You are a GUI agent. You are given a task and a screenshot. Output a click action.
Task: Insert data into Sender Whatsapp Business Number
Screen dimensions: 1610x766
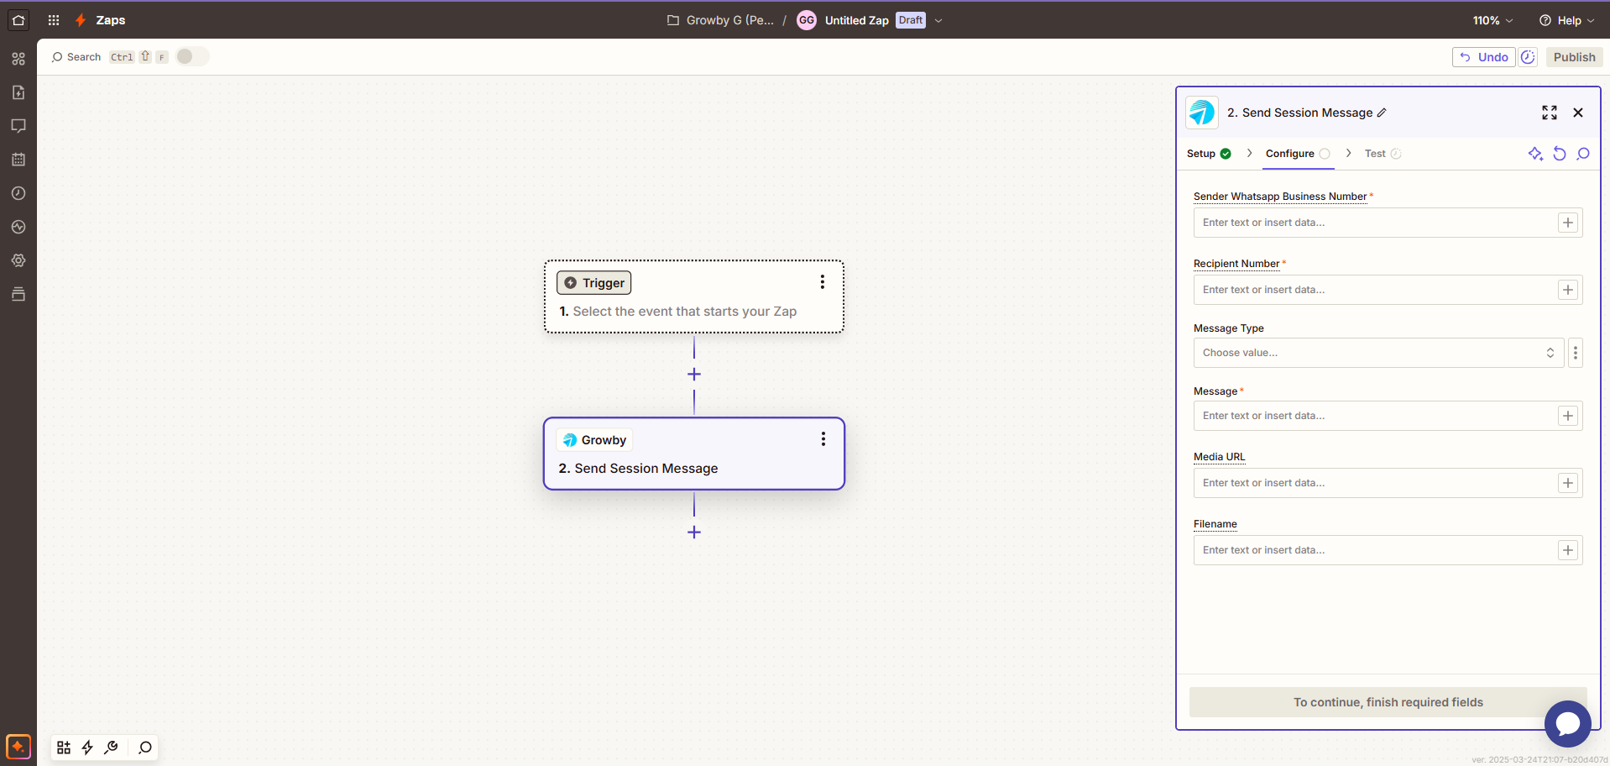pos(1568,223)
